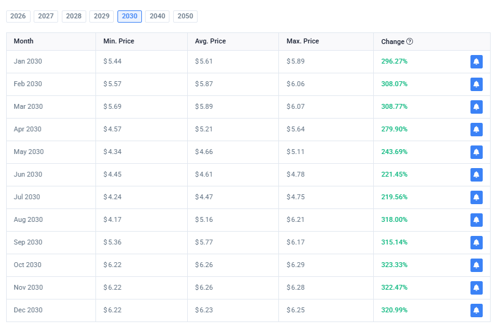Click the bell icon for Nov 2030
Screen dimensions: 498x327
pyautogui.click(x=476, y=288)
